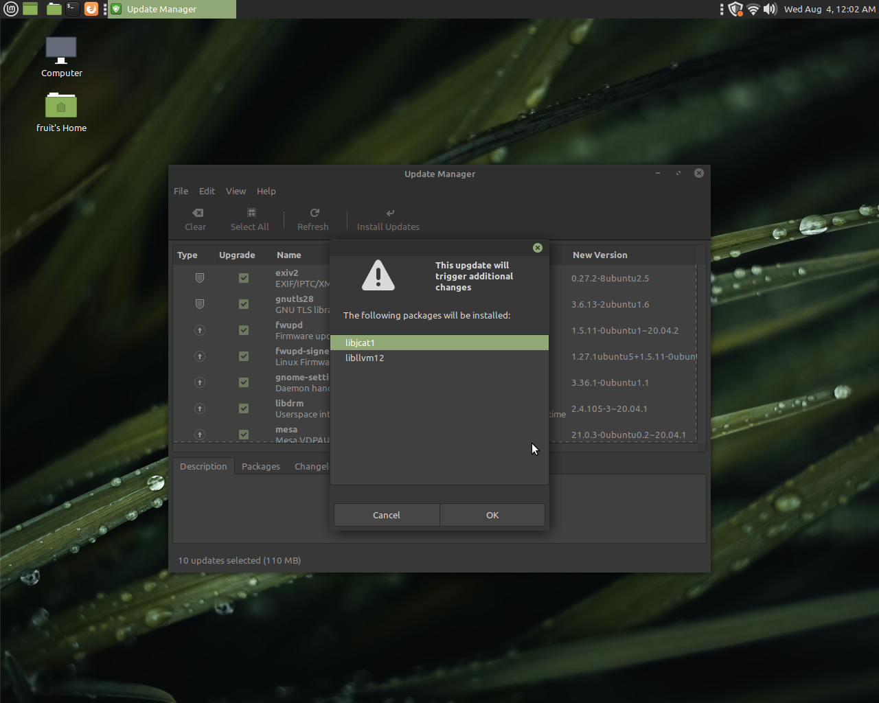Click the security shield icon for gnutls28
The width and height of the screenshot is (879, 703).
pos(200,304)
